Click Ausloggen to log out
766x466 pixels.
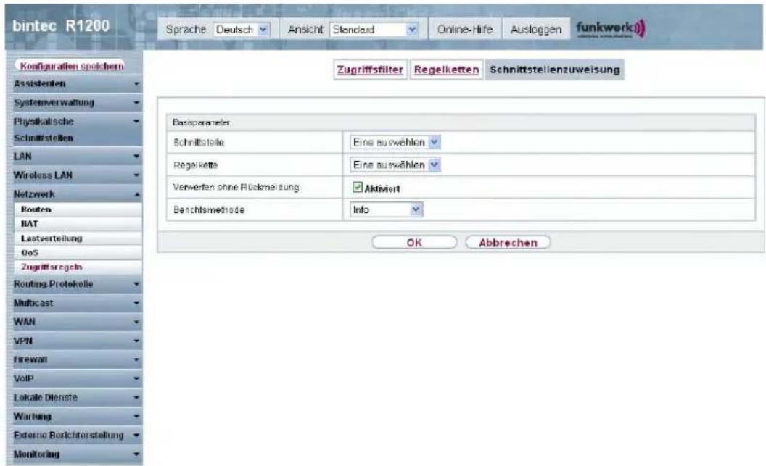[536, 30]
